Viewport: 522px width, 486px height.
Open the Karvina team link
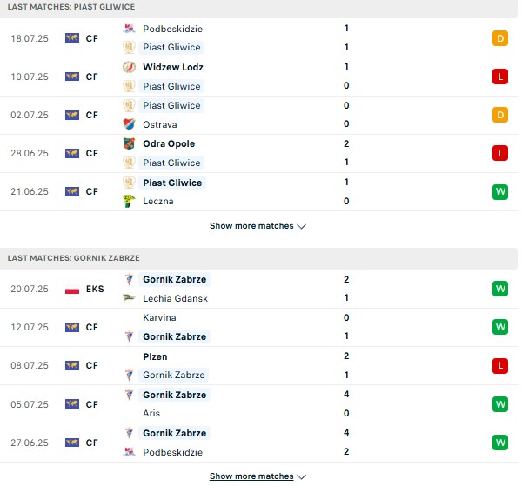159,317
